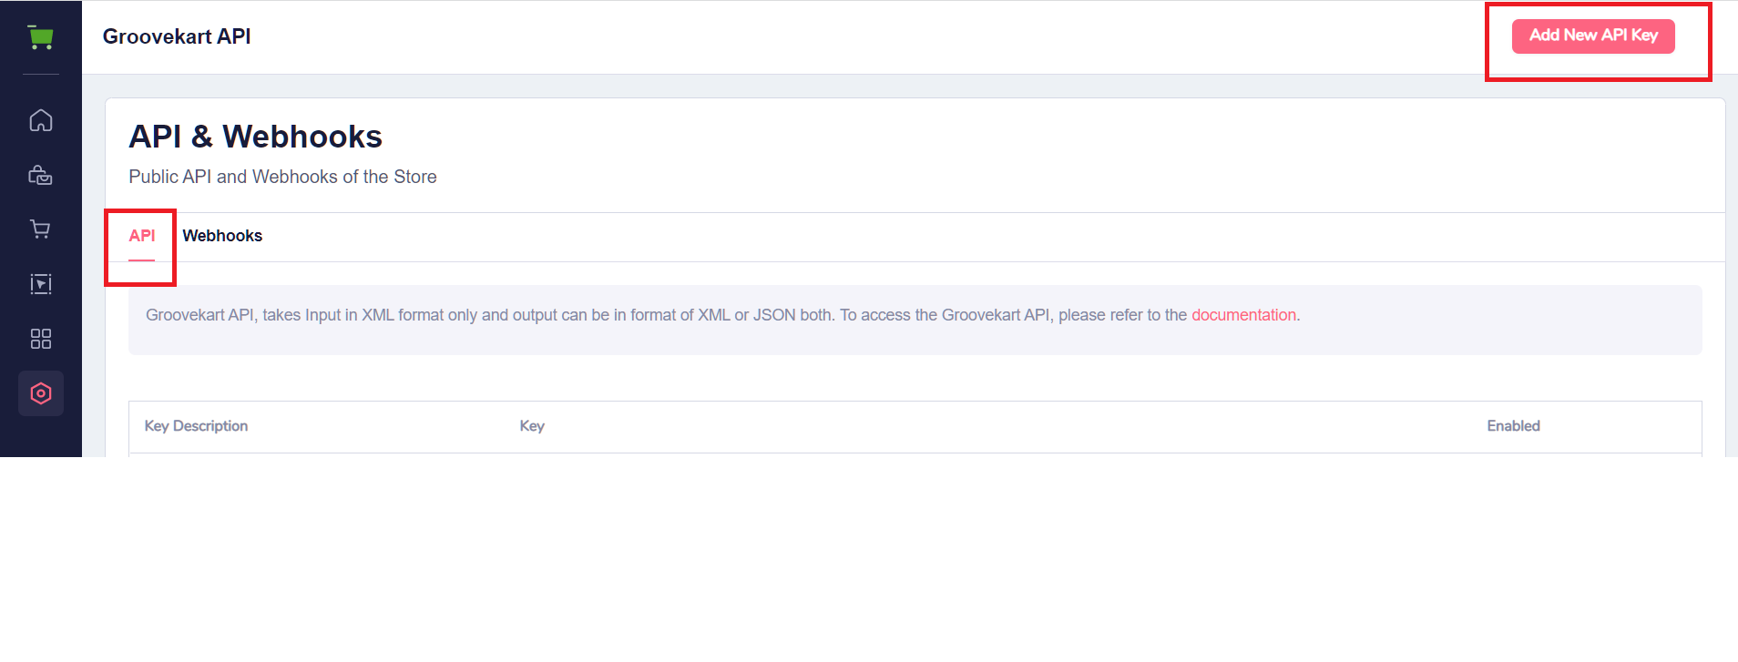
Task: Click the Groovekart green cart logo
Action: coord(40,36)
